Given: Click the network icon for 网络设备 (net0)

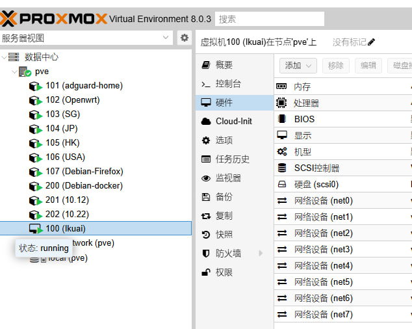Looking at the screenshot, I should (x=281, y=200).
